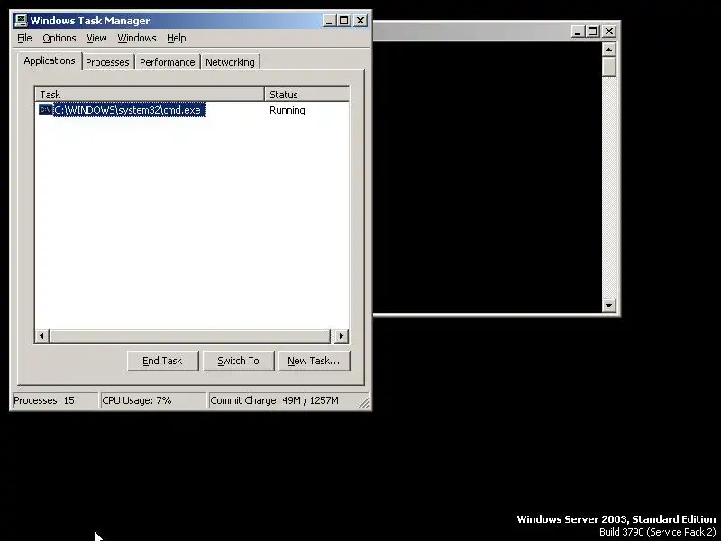Select the C:\WINDOWS\system32\cmd.exe task row
Viewport: 721px width, 541px height.
click(x=192, y=110)
